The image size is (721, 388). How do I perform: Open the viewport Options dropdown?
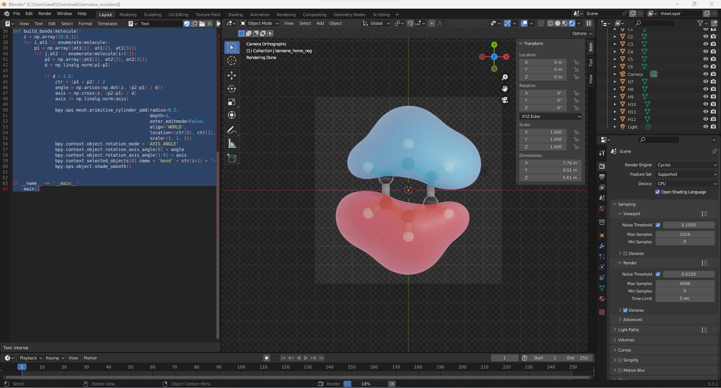(x=582, y=33)
